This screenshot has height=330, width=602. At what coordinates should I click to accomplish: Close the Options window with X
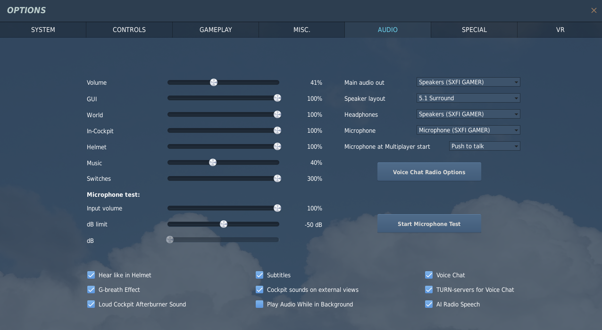click(594, 10)
